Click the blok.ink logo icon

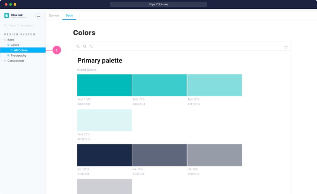coord(6,16)
